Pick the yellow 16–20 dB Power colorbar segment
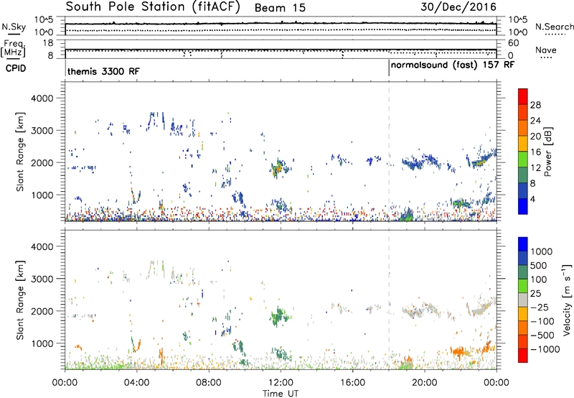574x398 pixels. [x=523, y=144]
